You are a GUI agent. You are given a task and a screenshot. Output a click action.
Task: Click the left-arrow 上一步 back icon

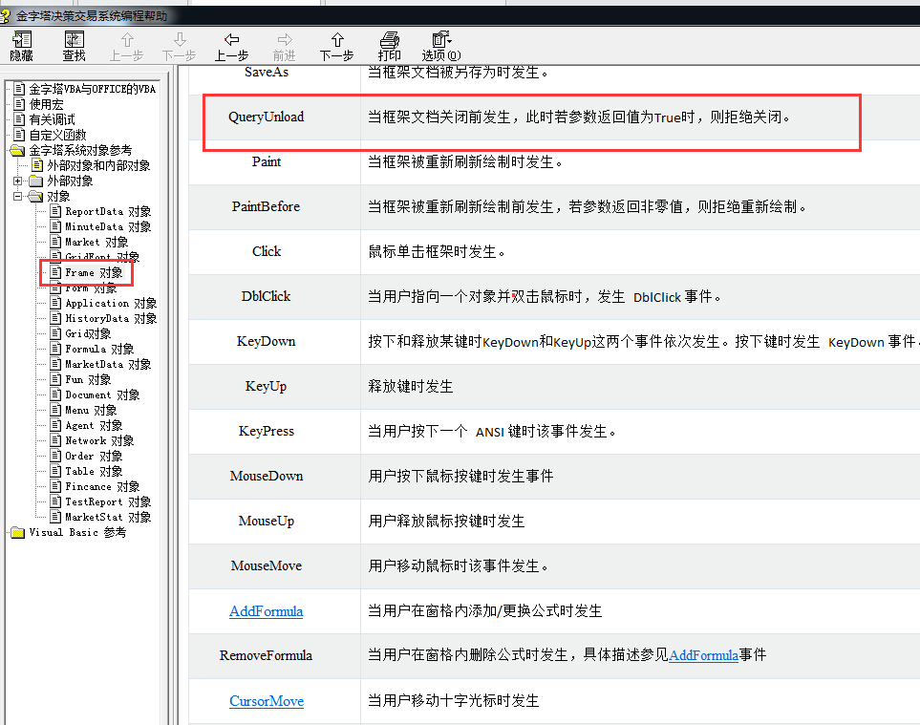point(231,39)
